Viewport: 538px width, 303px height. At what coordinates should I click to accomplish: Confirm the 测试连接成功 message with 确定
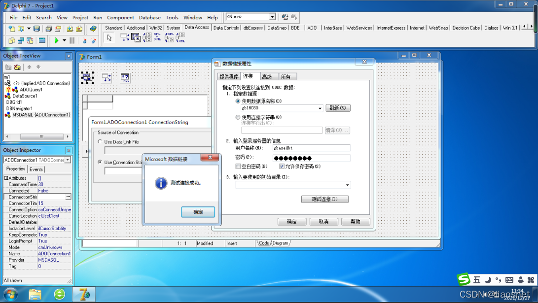(198, 212)
